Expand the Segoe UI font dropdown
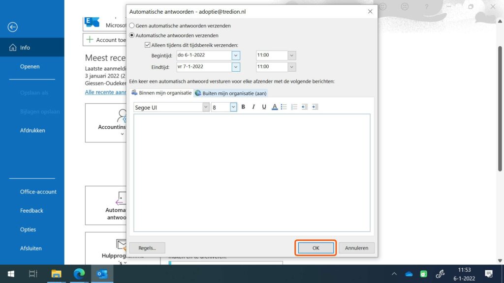504x283 pixels. (x=206, y=107)
